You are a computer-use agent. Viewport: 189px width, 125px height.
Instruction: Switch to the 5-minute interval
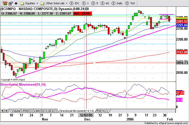pyautogui.click(x=95, y=3)
